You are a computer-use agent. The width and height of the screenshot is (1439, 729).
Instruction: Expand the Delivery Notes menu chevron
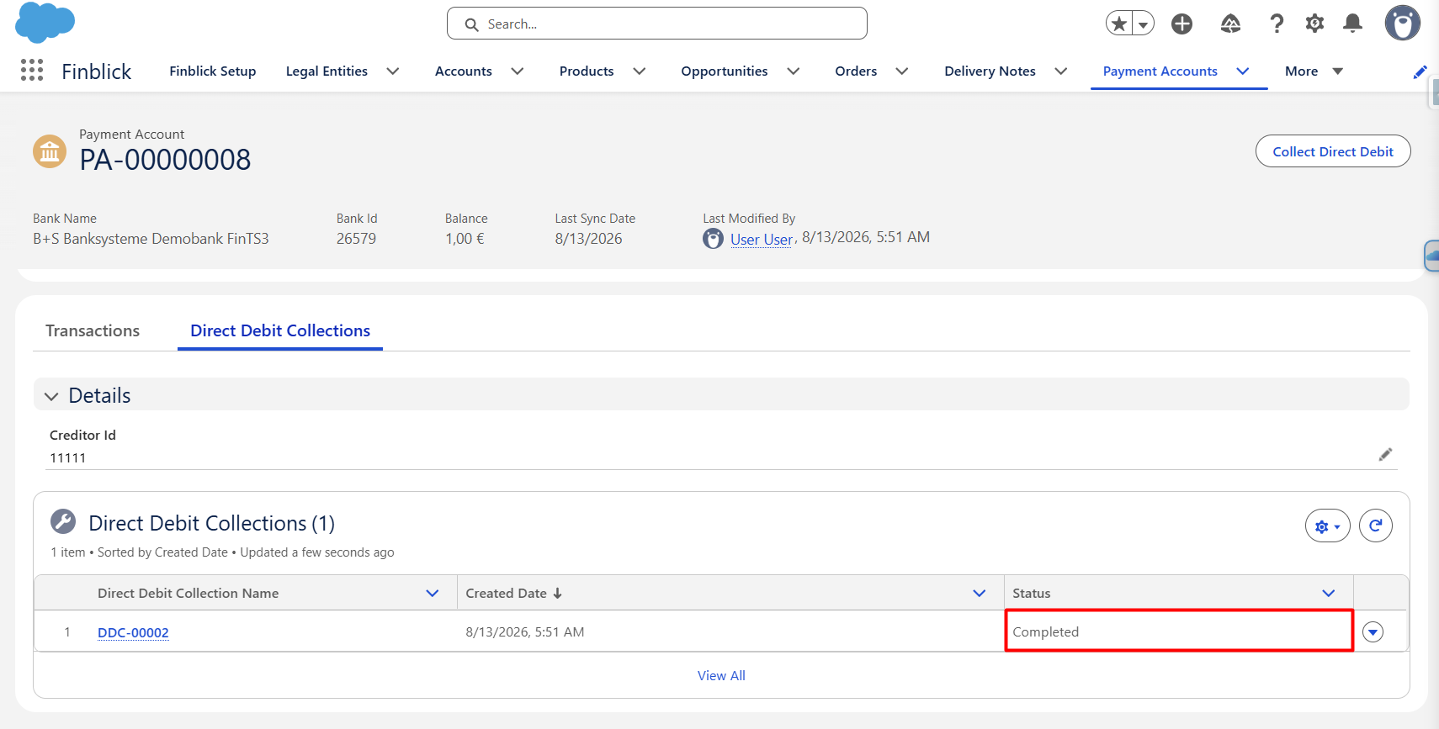click(1061, 71)
